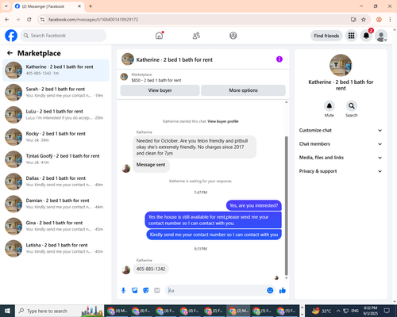Click the Facebook logo icon
Screen dimensions: 397x317
pos(11,36)
